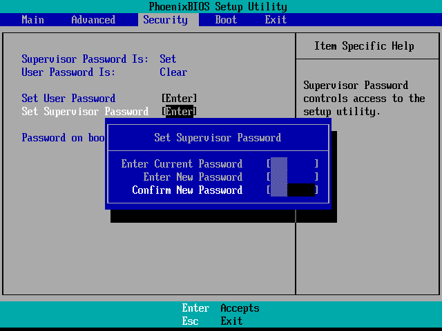Viewport: 442px width, 331px height.
Task: Click the 'PhoenixBIOS Setup Utility' title
Action: [218, 6]
